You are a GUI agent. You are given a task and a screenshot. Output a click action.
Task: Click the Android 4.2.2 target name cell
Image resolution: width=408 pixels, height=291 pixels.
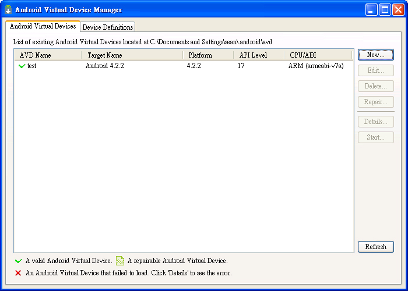coord(104,66)
